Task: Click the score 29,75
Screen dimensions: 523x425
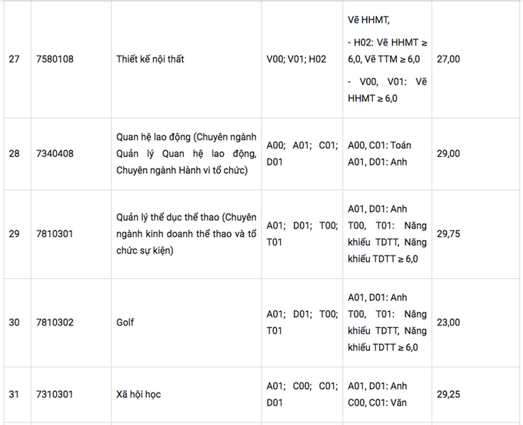Action: point(448,233)
